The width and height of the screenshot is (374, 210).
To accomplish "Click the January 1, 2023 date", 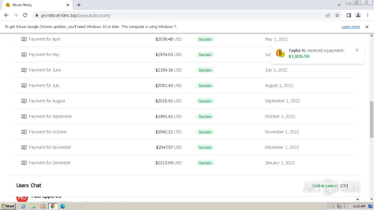I will click(x=280, y=163).
